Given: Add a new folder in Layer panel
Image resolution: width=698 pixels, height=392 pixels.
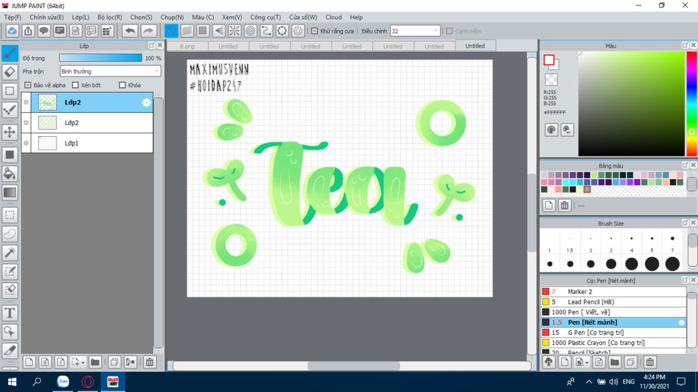Looking at the screenshot, I should pyautogui.click(x=95, y=362).
